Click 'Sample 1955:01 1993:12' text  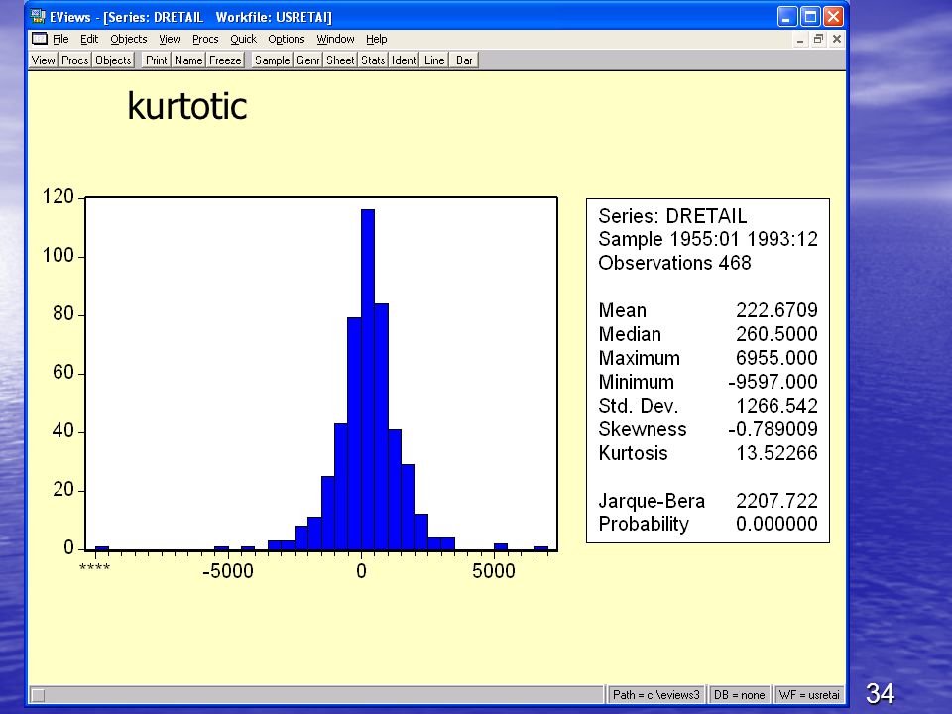pos(708,239)
